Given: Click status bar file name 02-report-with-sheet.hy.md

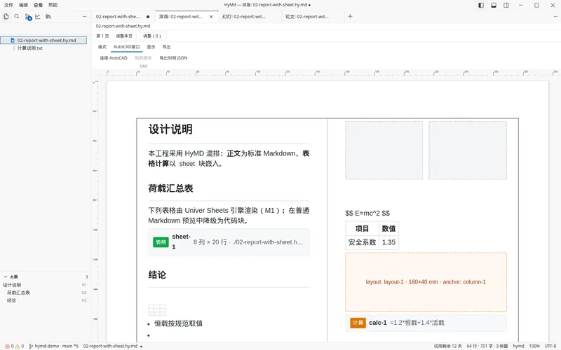Looking at the screenshot, I should (110, 346).
